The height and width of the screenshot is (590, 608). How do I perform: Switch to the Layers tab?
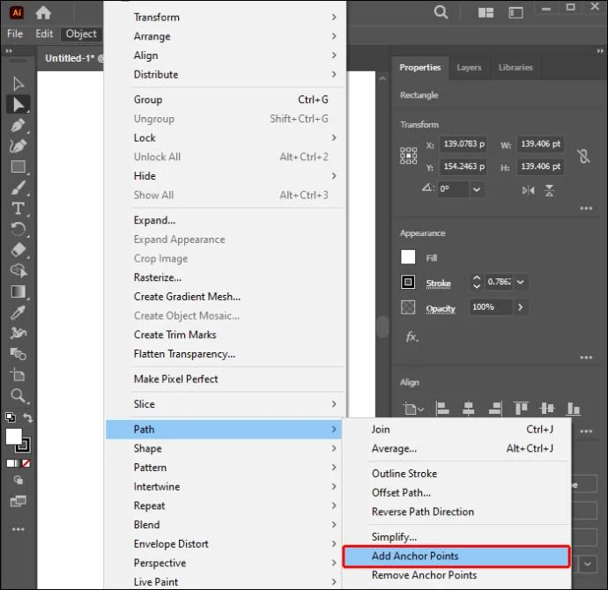point(469,68)
